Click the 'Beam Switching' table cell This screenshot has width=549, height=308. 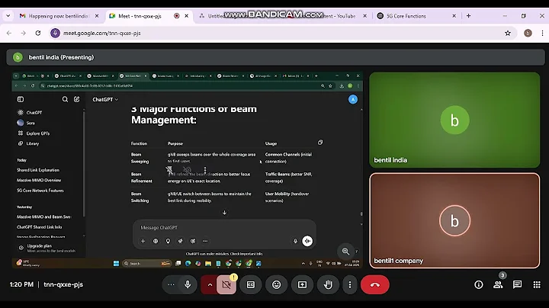[140, 197]
